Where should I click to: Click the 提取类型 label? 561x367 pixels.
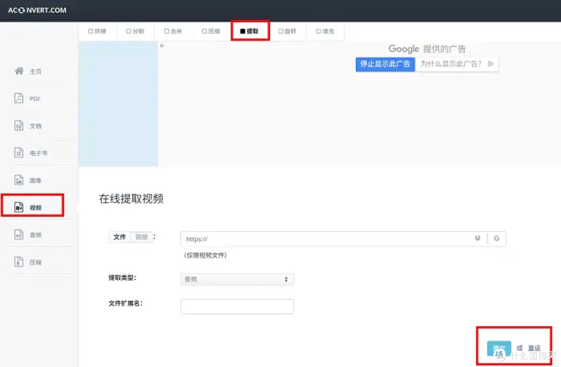(123, 278)
